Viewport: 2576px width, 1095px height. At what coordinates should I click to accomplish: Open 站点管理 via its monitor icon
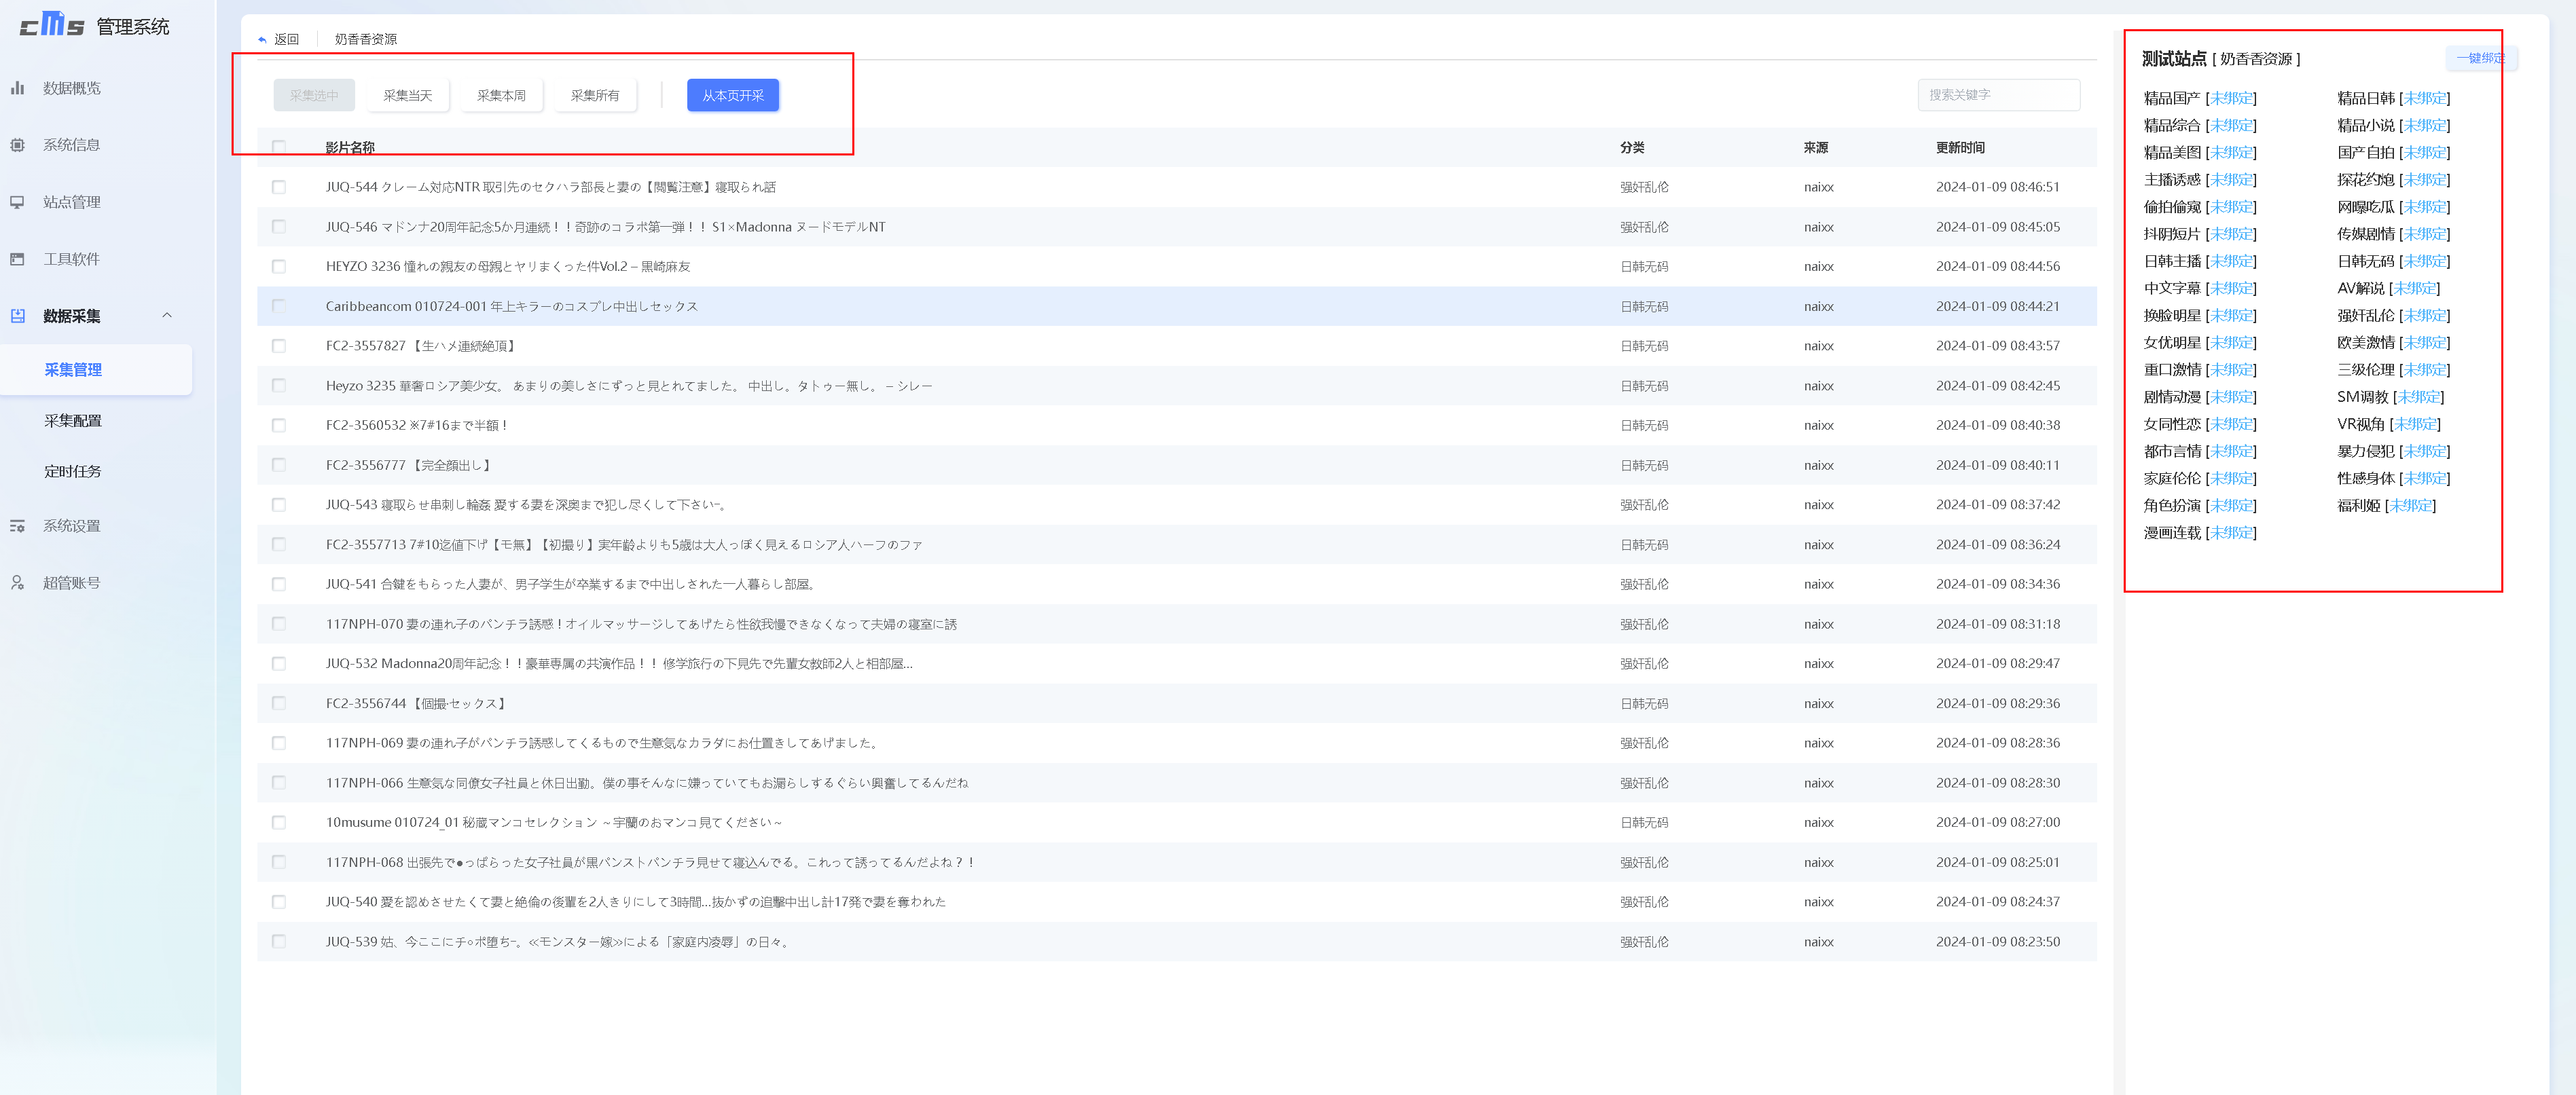[17, 202]
